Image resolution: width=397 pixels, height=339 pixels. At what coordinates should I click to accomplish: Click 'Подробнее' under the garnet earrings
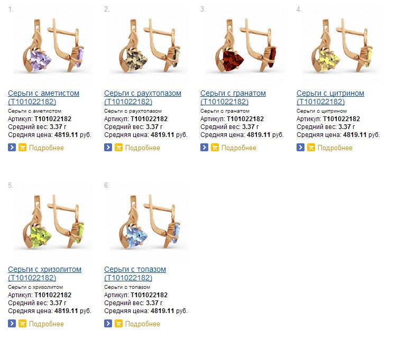click(238, 148)
